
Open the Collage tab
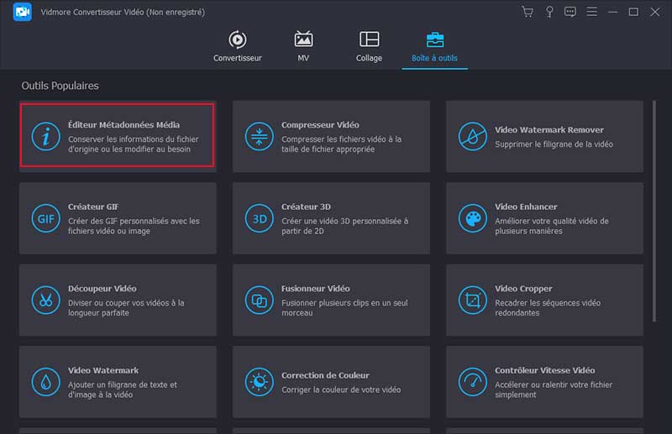point(369,47)
